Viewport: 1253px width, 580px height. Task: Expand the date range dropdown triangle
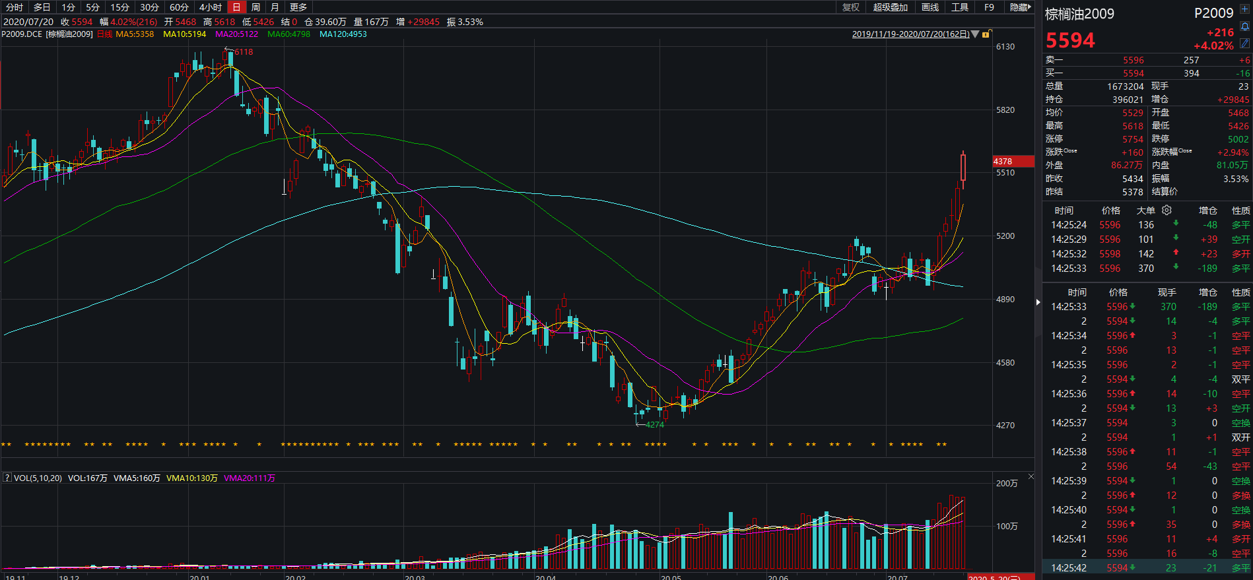click(975, 34)
